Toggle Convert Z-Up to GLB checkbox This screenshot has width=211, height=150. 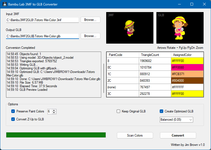click(13, 119)
